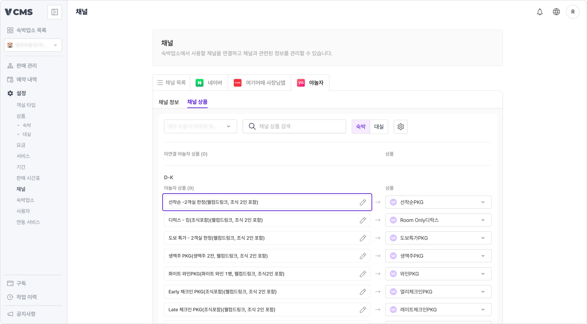Open 공지사항 from the sidebar
Viewport: 587px width, 324px height.
tap(25, 314)
